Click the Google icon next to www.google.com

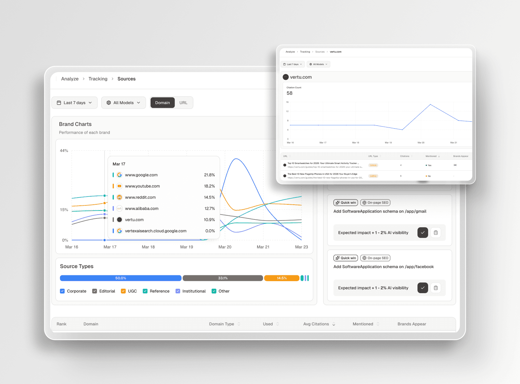click(x=119, y=175)
